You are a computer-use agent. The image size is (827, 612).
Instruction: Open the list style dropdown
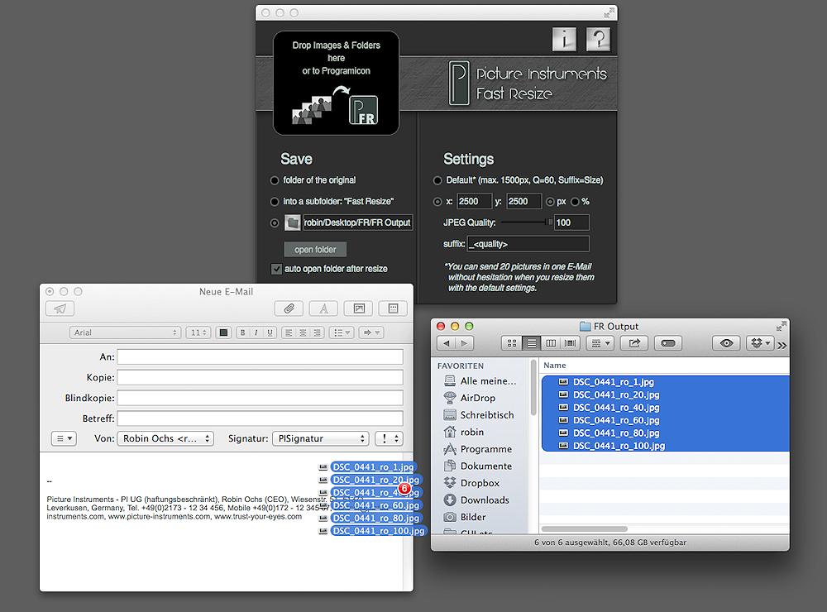pyautogui.click(x=342, y=332)
